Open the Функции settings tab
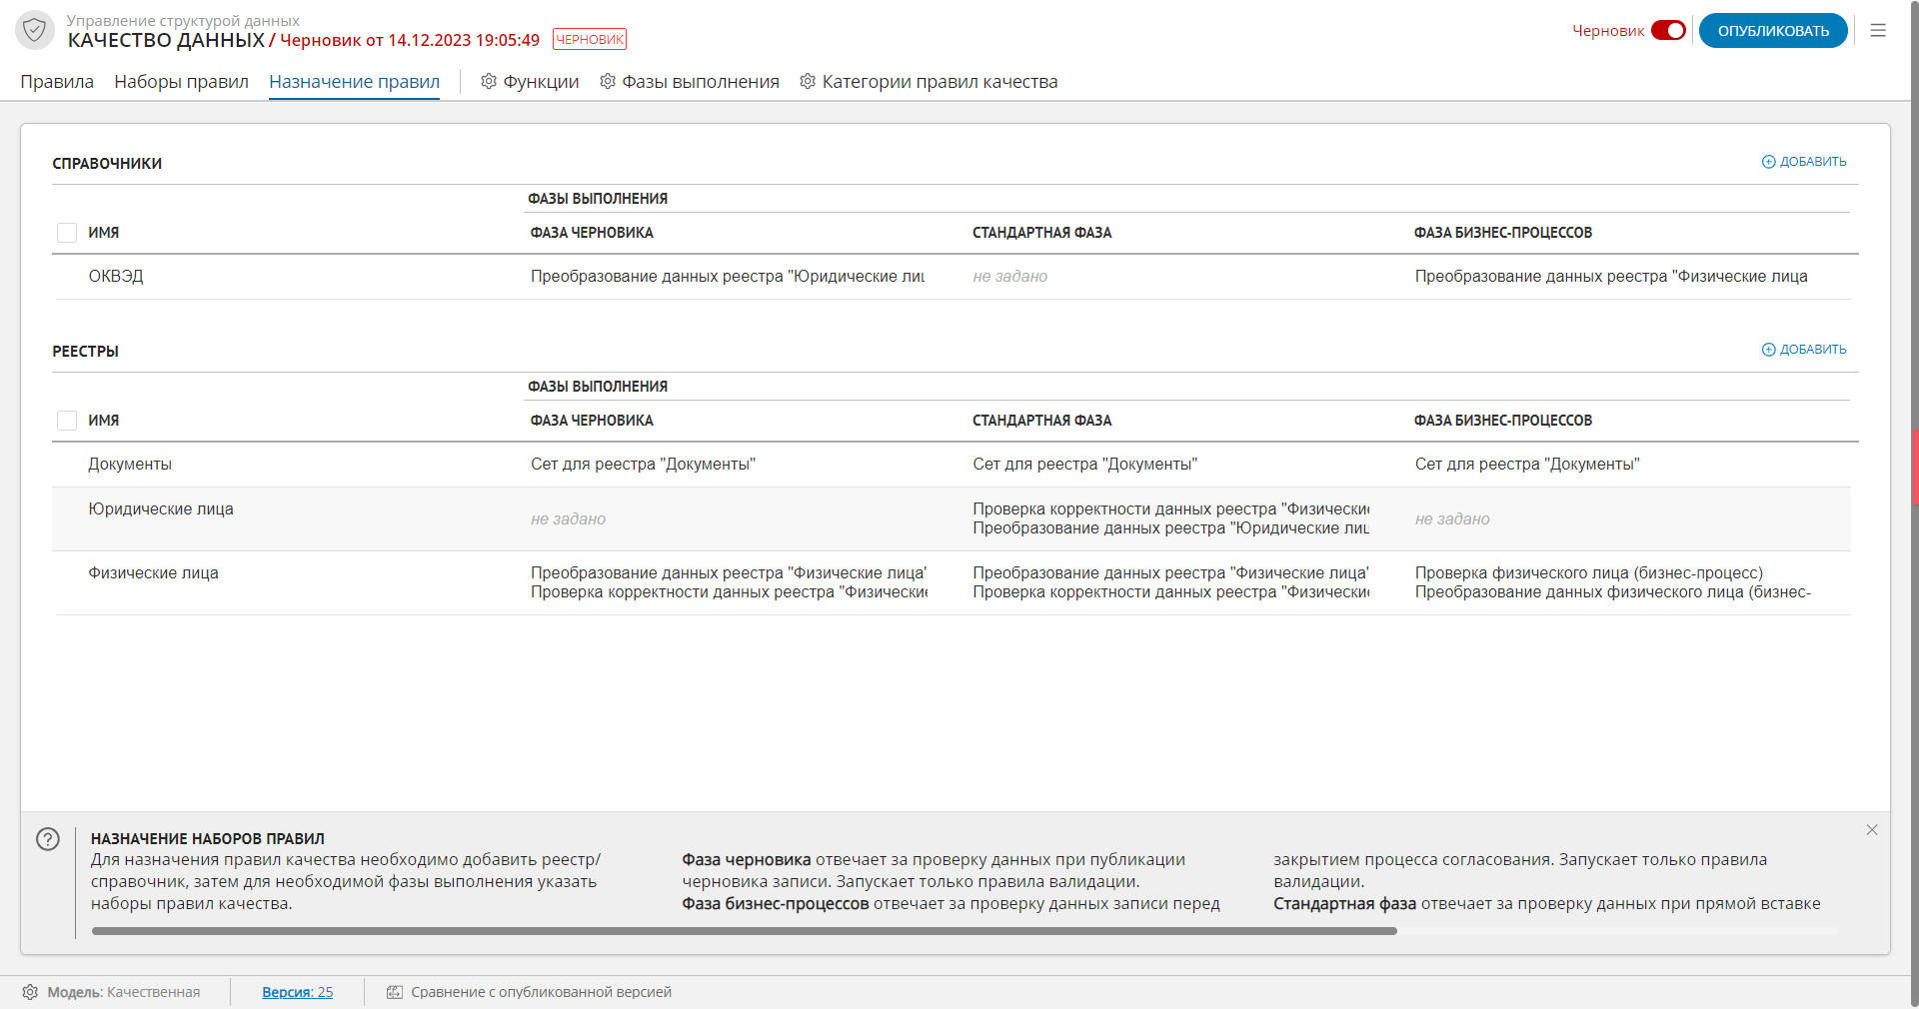The width and height of the screenshot is (1919, 1009). coord(530,82)
